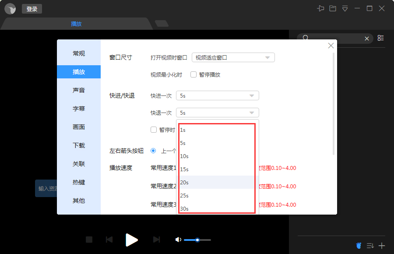Click the magnifier icon in the search bar
Image resolution: width=394 pixels, height=254 pixels.
tap(306, 38)
